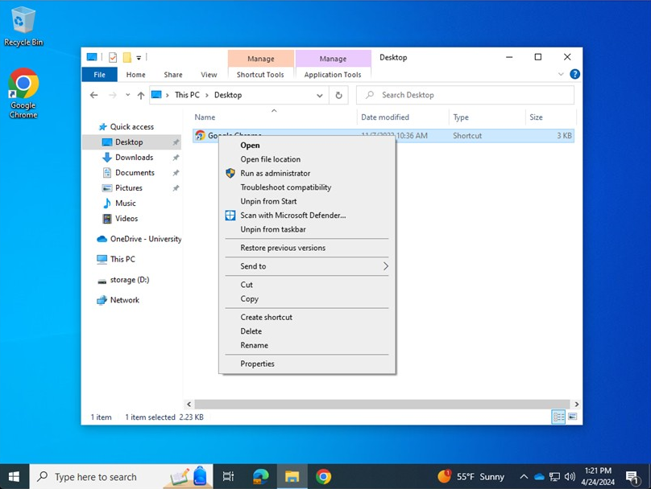The width and height of the screenshot is (651, 489).
Task: Click the Back navigation arrow
Action: 93,95
